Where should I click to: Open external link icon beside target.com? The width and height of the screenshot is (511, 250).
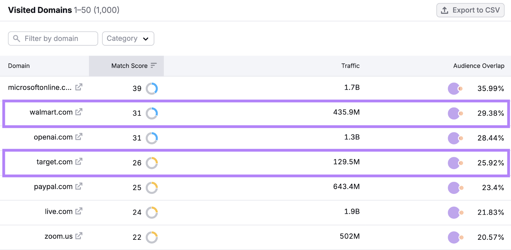click(79, 162)
